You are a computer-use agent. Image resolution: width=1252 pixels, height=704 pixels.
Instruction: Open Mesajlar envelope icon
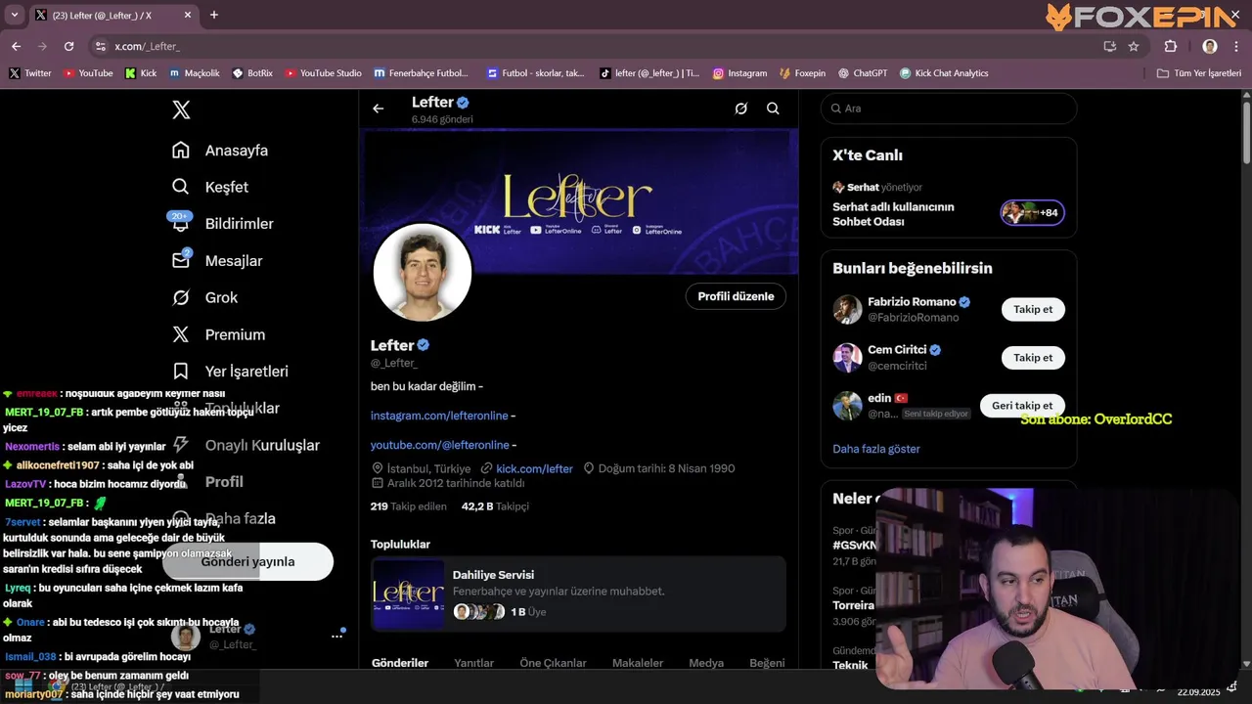click(180, 260)
